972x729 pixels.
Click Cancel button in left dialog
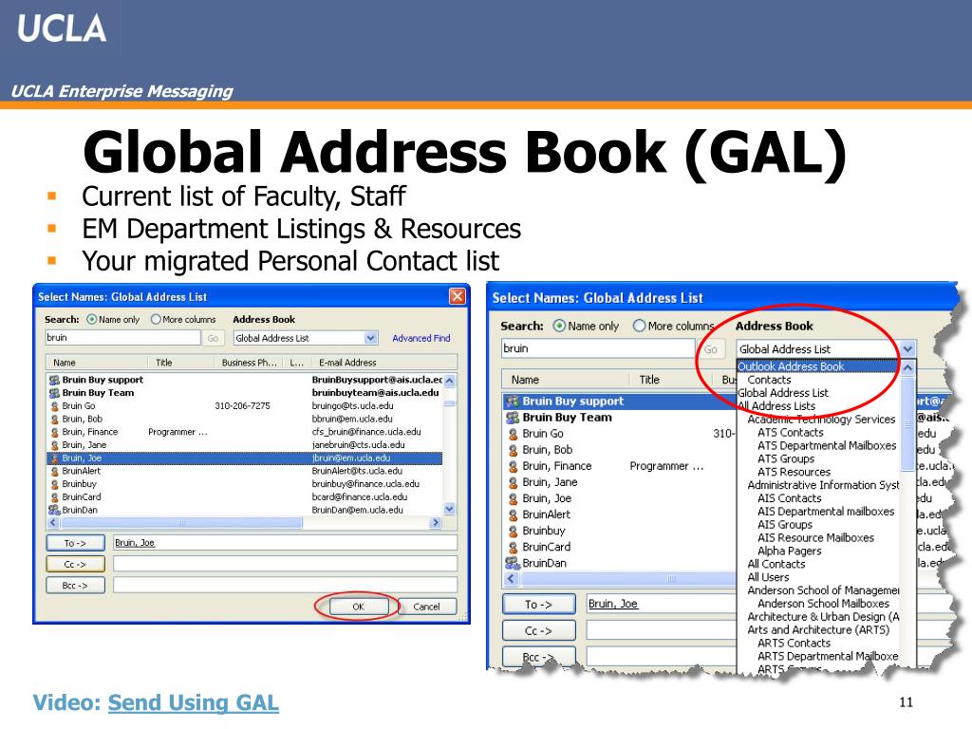(x=426, y=607)
